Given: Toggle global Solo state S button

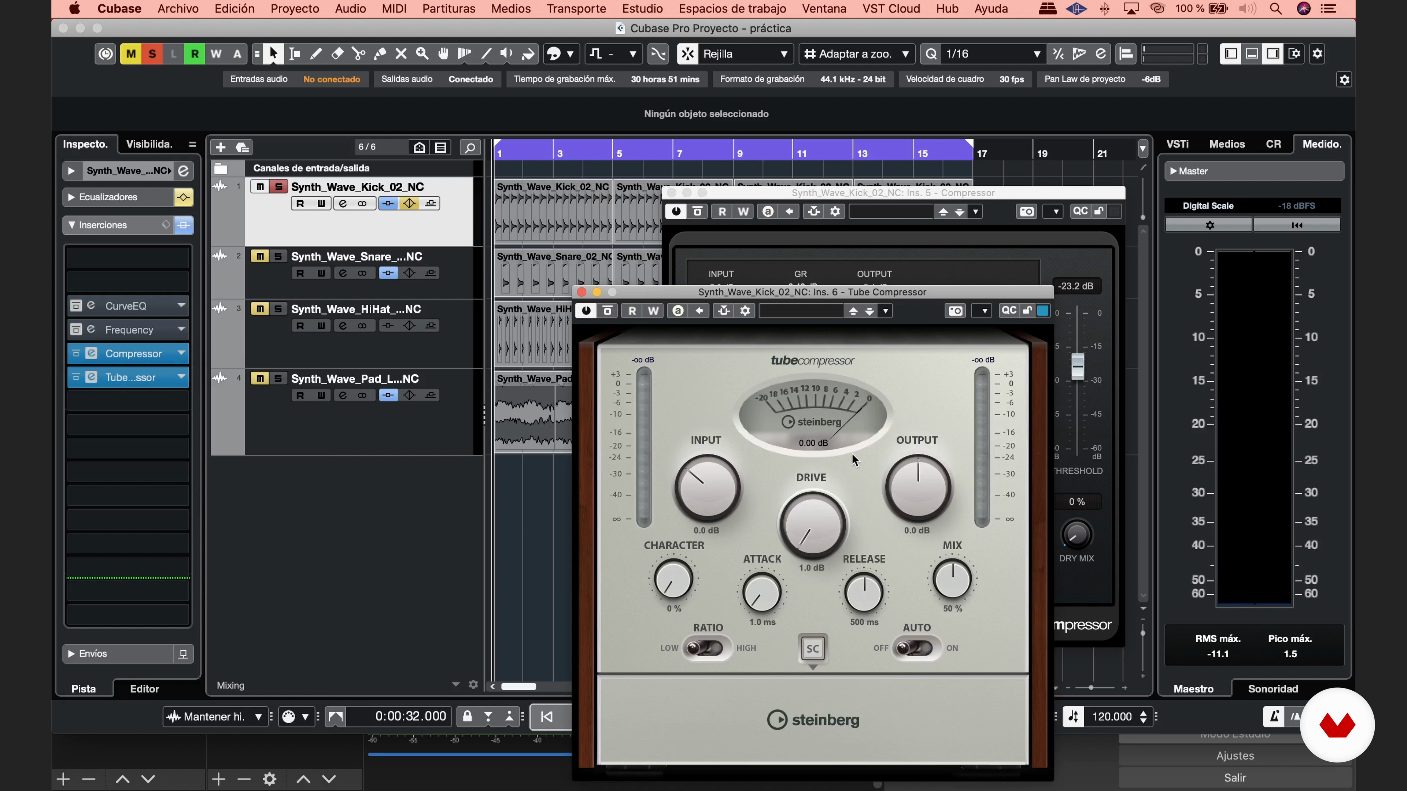Looking at the screenshot, I should pos(152,53).
